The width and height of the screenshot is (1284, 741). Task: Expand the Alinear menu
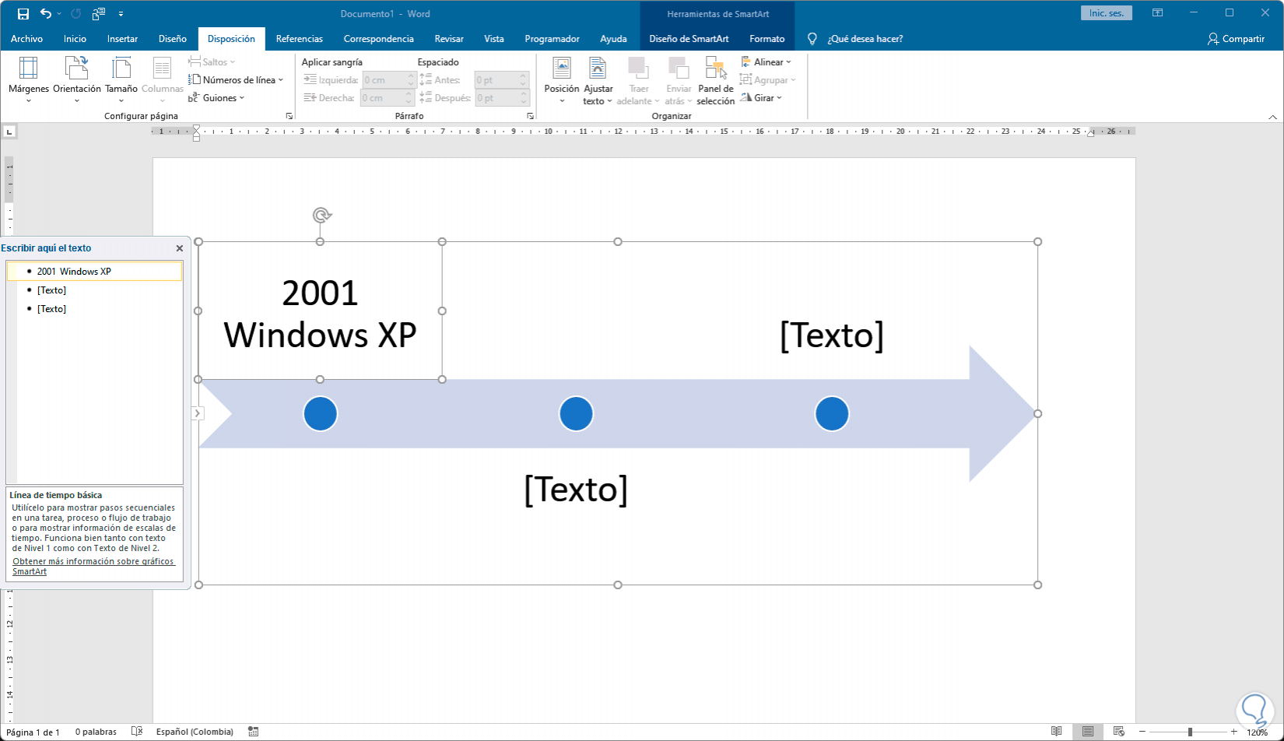pyautogui.click(x=767, y=62)
